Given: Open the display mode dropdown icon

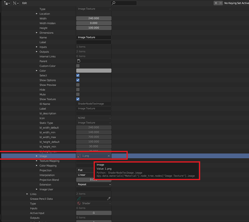Looking at the screenshot, I should (15, 3).
